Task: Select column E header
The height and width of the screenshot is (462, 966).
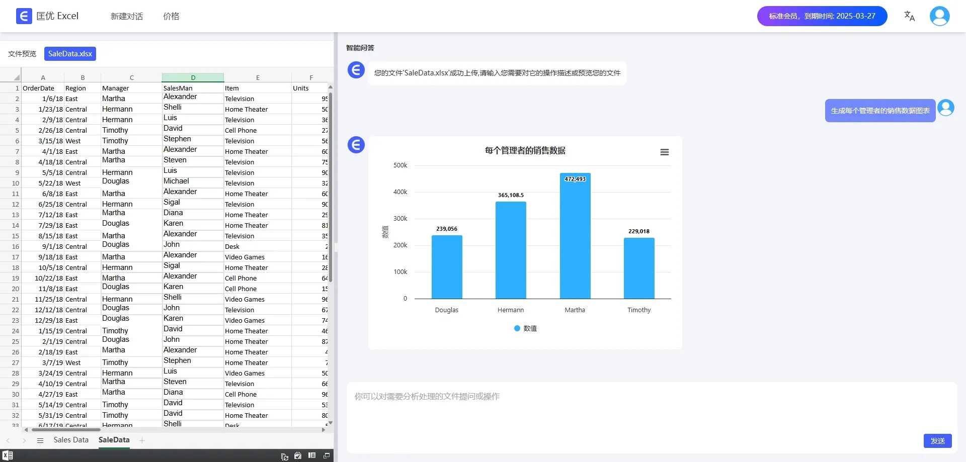Action: 258,77
